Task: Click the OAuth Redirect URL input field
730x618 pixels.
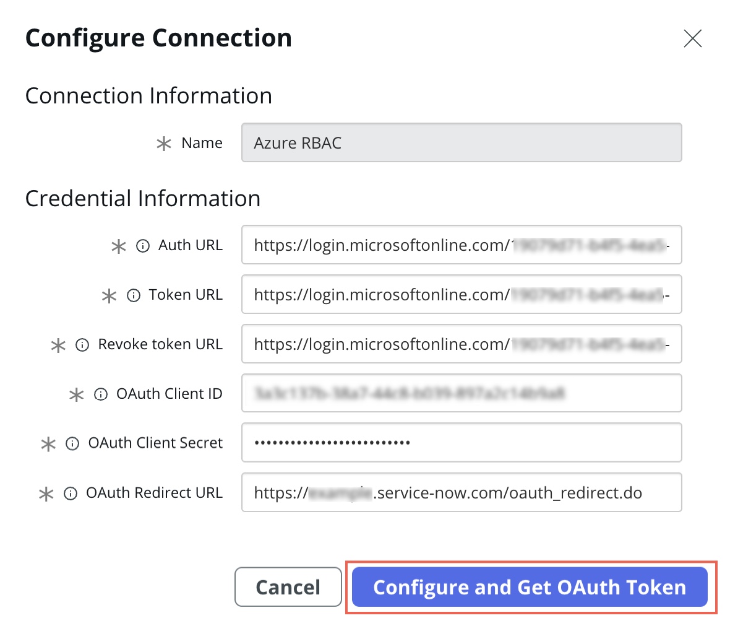Action: 462,492
